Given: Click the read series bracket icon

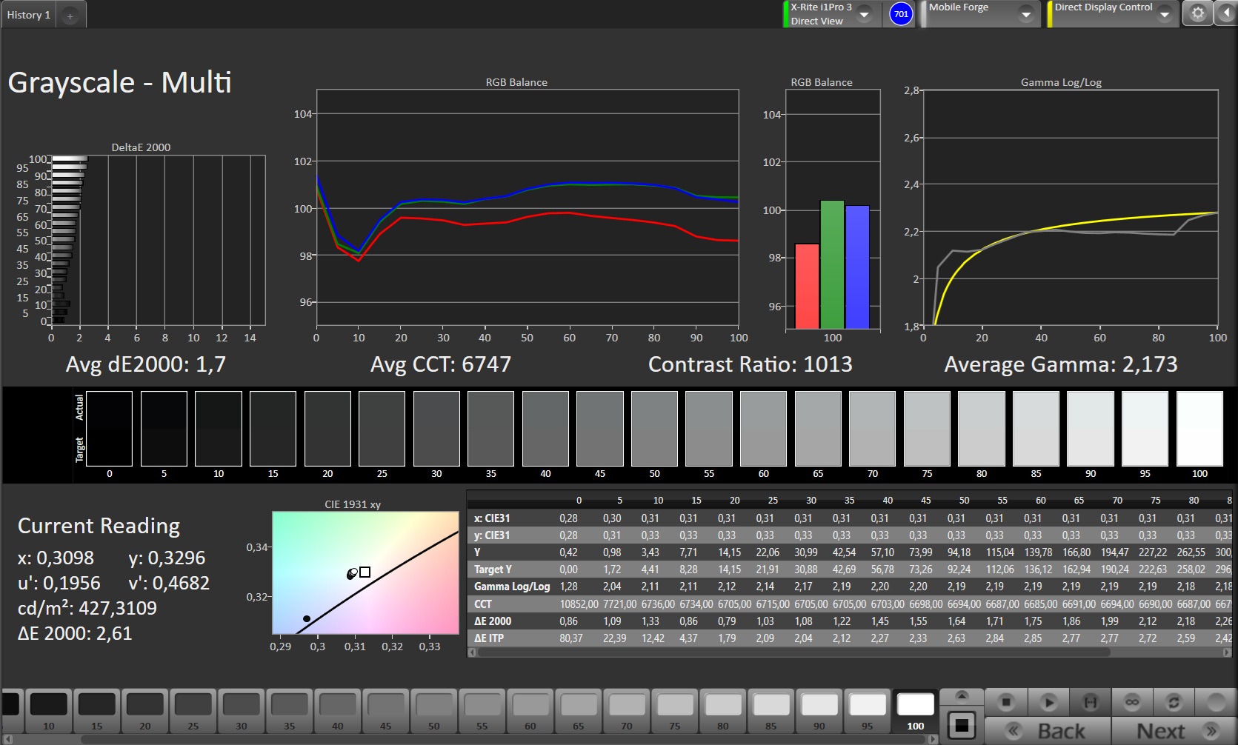Looking at the screenshot, I should [1090, 701].
